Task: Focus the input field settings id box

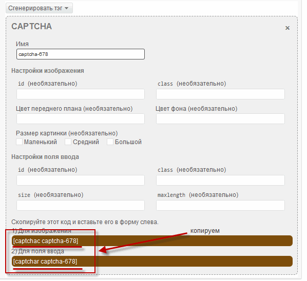Action: point(81,180)
